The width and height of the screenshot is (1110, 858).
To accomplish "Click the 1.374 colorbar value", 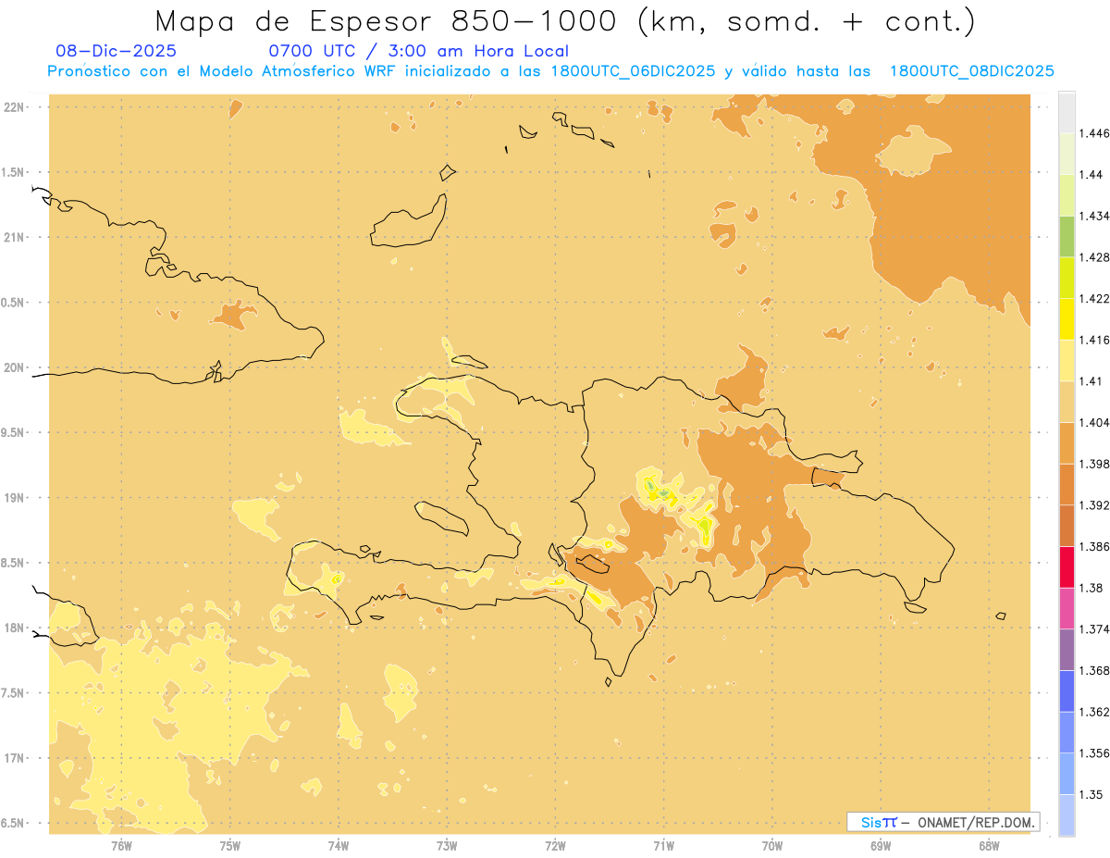I will (1095, 629).
